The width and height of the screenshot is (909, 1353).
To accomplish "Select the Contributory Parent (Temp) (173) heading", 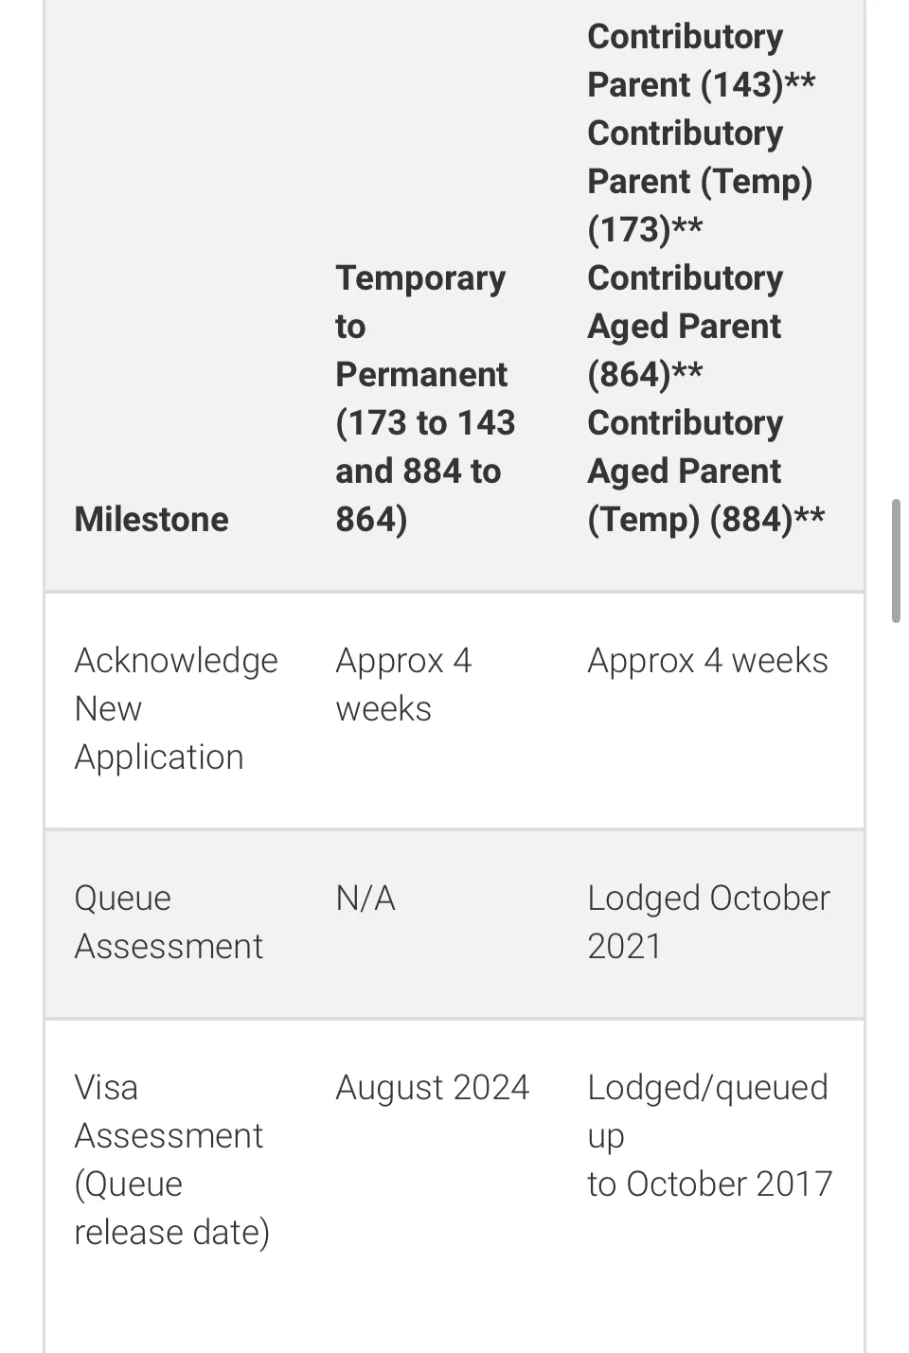I will [x=699, y=181].
